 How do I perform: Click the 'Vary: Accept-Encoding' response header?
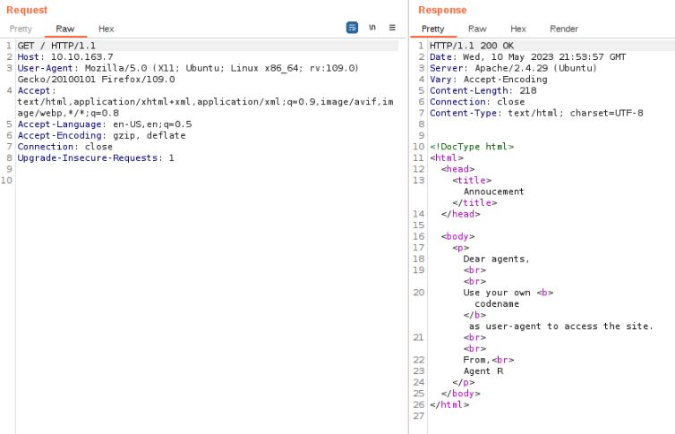pyautogui.click(x=489, y=79)
